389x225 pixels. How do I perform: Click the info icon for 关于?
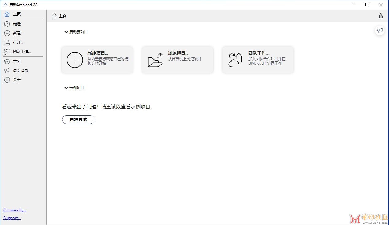point(7,80)
